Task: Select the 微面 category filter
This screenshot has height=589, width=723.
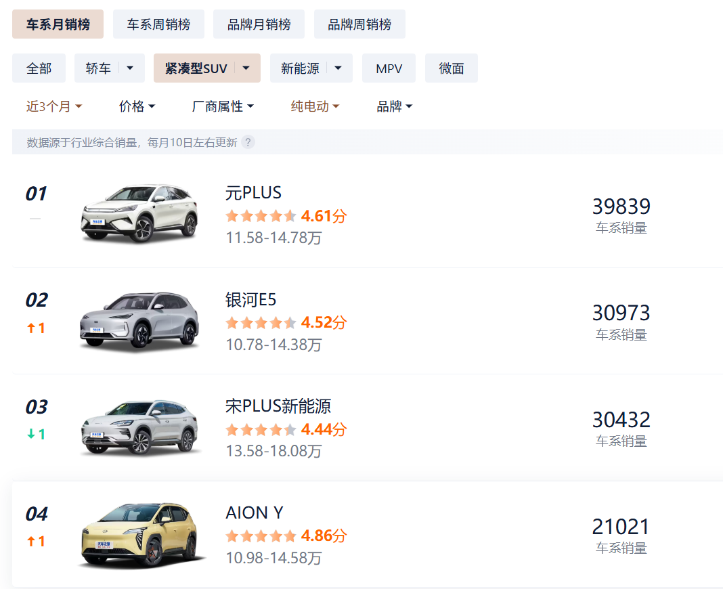Action: 452,68
